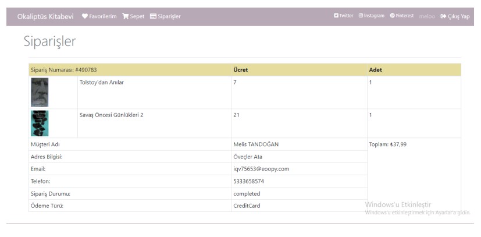Viewport: 481px width, 237px height.
Task: Select the Tolstoy'dan Anılar title text
Action: tap(102, 82)
